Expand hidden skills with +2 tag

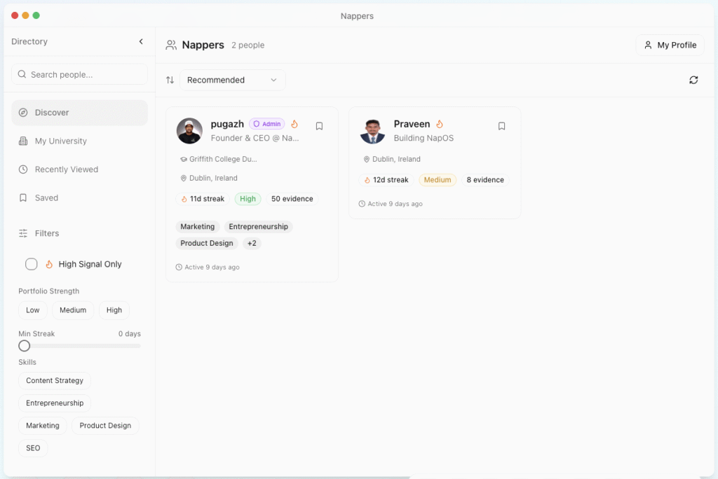click(252, 243)
